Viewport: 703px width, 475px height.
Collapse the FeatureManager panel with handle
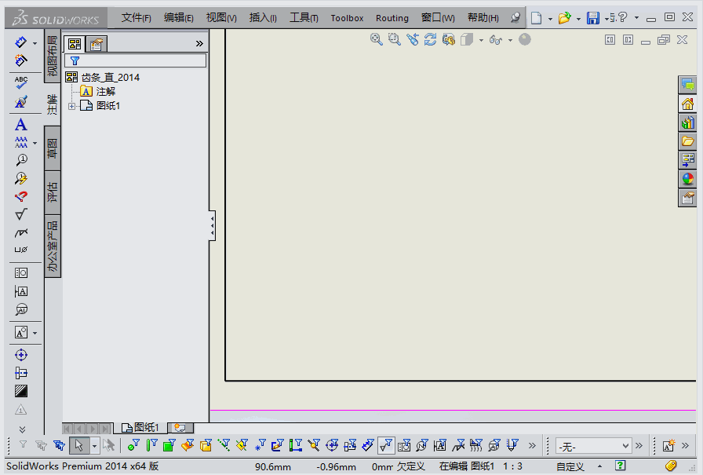[x=212, y=225]
